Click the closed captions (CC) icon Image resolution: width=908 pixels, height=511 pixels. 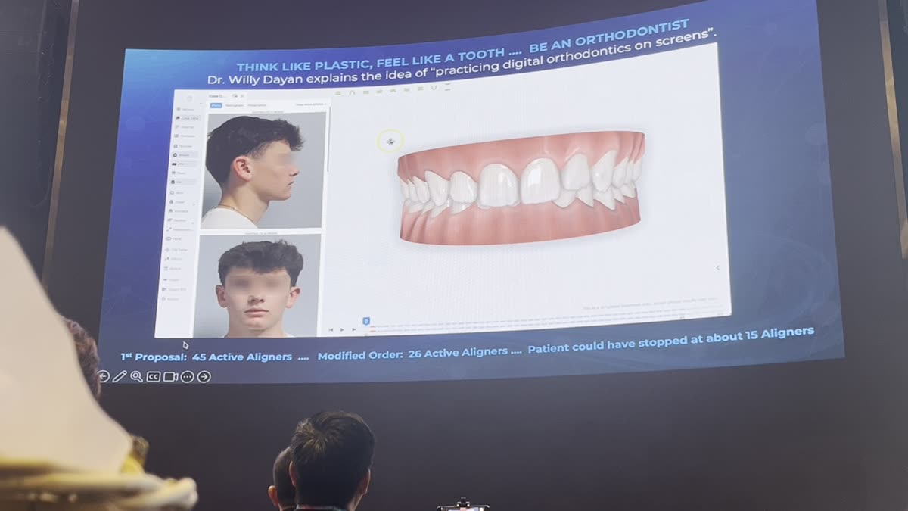point(152,375)
